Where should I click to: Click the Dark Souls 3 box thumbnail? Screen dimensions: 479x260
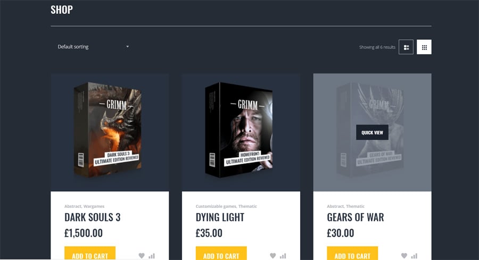108,130
